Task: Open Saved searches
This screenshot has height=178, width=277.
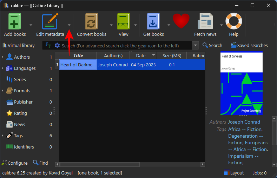Action: (249, 45)
